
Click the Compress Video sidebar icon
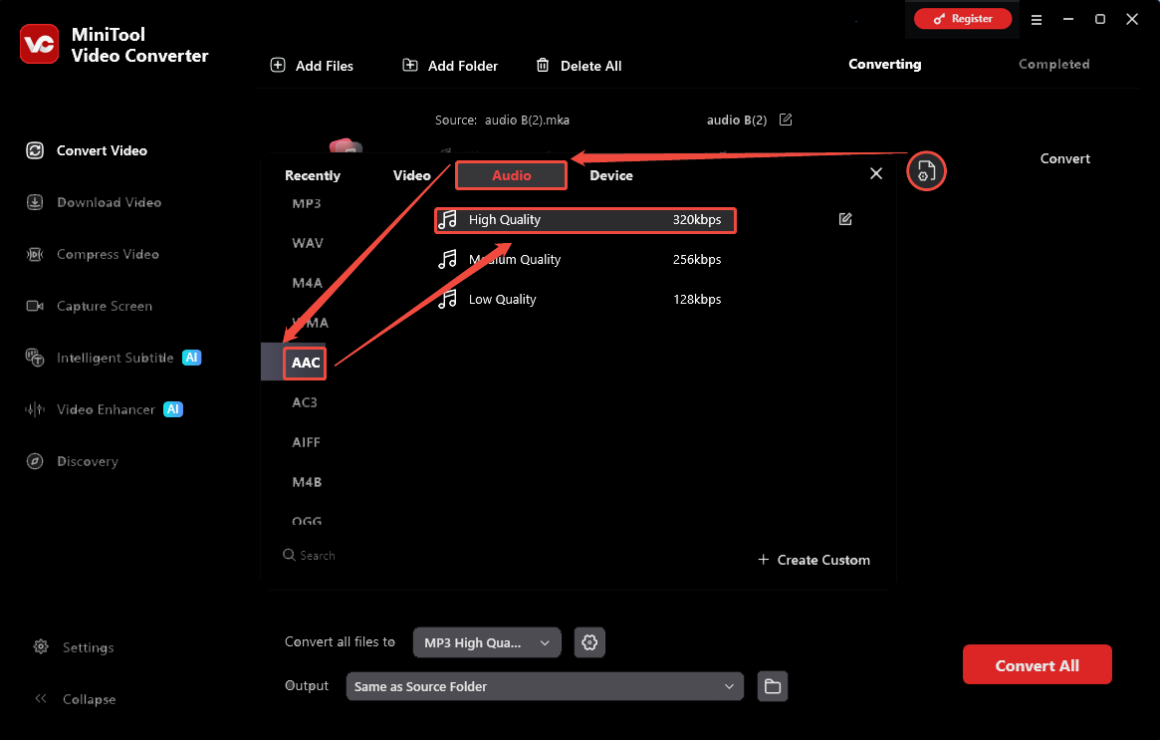pos(35,255)
